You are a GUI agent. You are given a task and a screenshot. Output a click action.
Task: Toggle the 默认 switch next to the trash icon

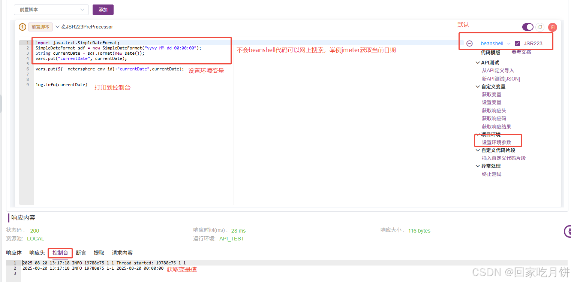pos(528,27)
